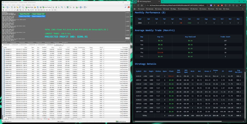Click the Export Proj CSV button
This screenshot has height=124, width=247.
pos(25,14)
